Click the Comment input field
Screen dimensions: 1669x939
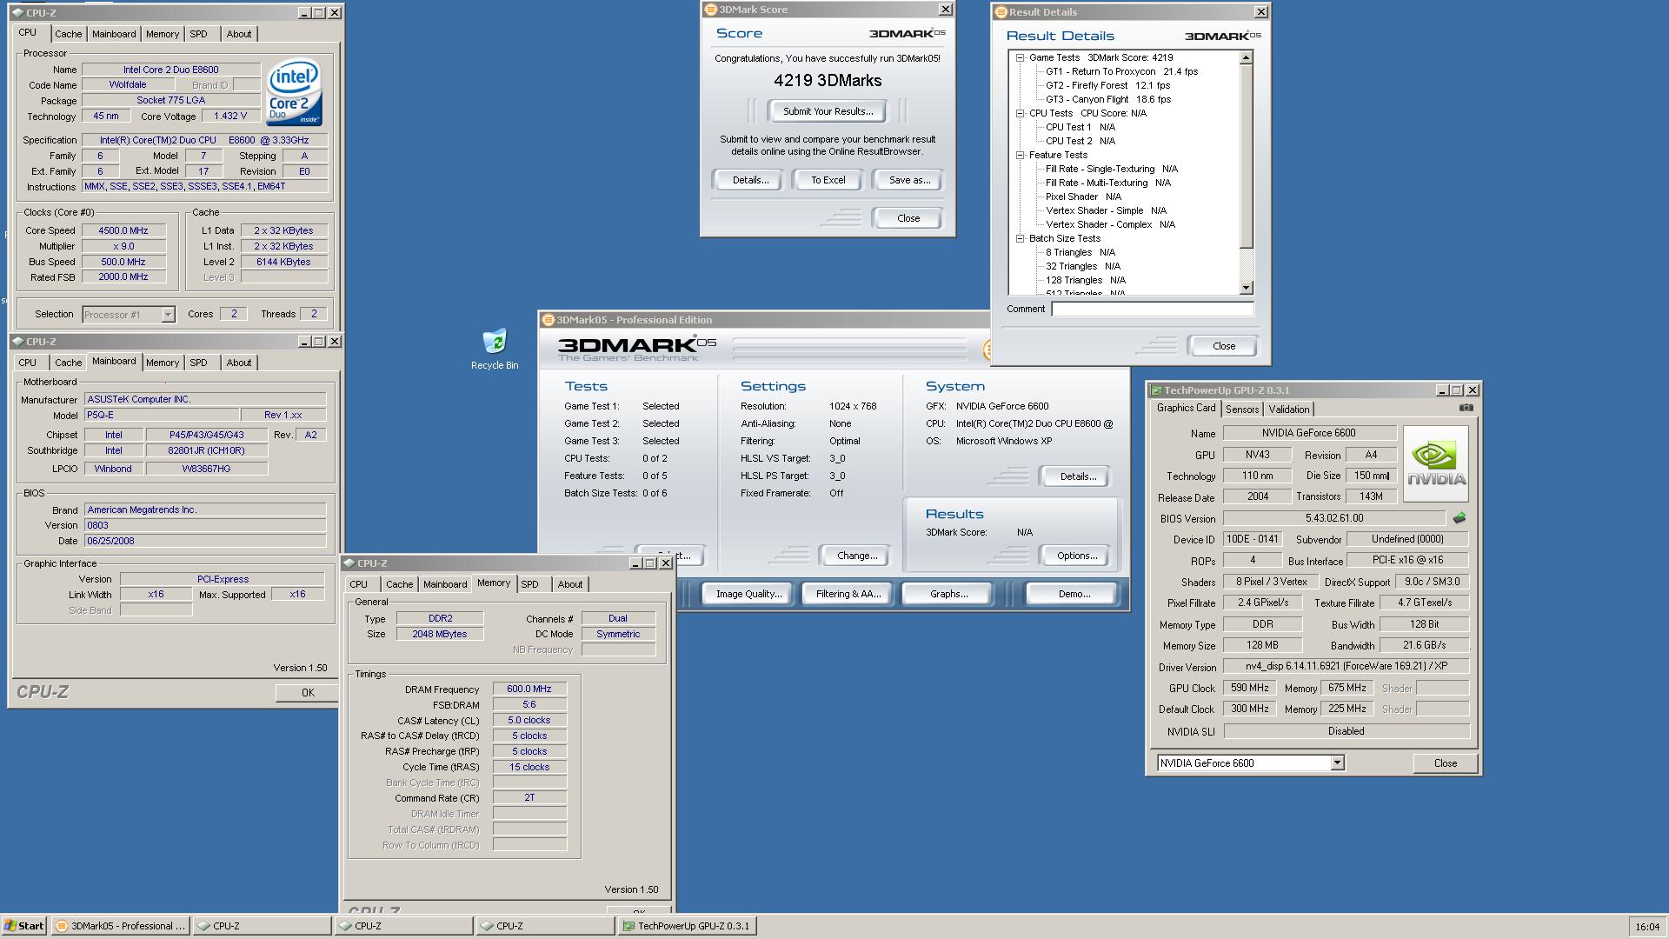coord(1152,309)
